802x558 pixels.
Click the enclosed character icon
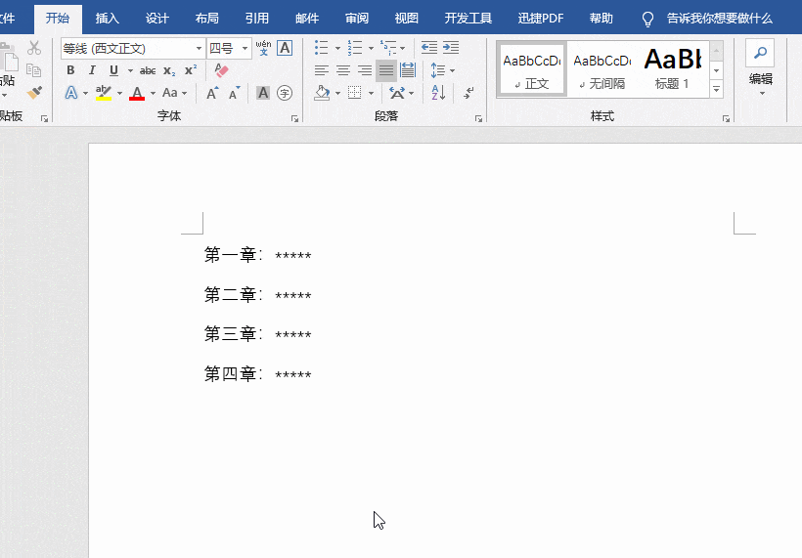point(285,93)
